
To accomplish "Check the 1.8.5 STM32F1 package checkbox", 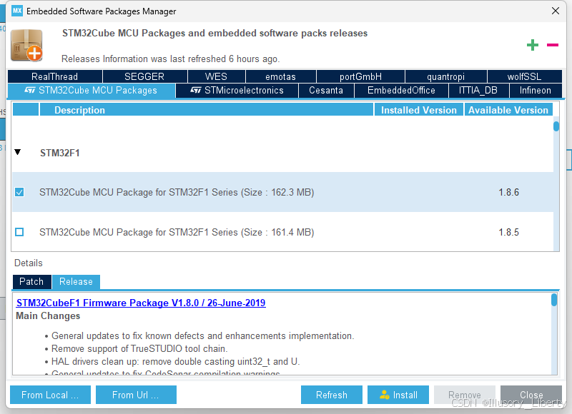I will click(x=19, y=232).
